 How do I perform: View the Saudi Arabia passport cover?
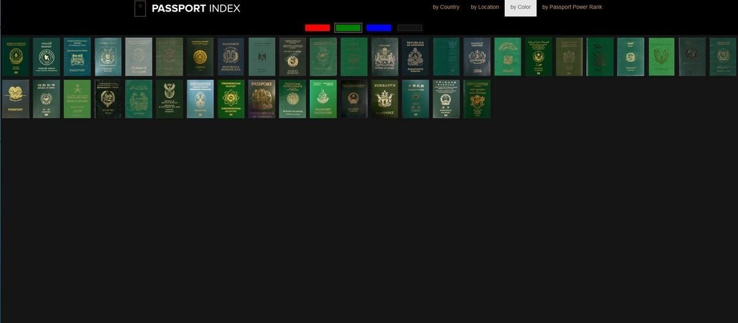(x=77, y=99)
